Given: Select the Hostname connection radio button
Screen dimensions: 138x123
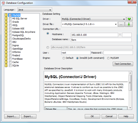Looking at the screenshot, I should [48, 33].
